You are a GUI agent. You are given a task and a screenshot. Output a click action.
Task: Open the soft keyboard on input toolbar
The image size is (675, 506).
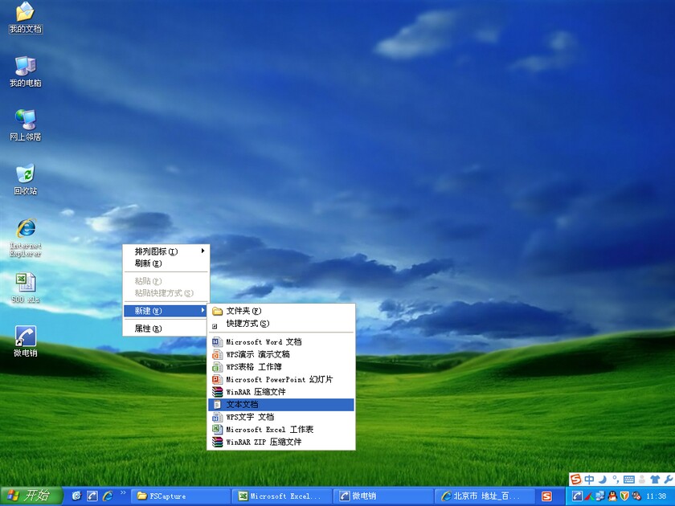(x=629, y=479)
